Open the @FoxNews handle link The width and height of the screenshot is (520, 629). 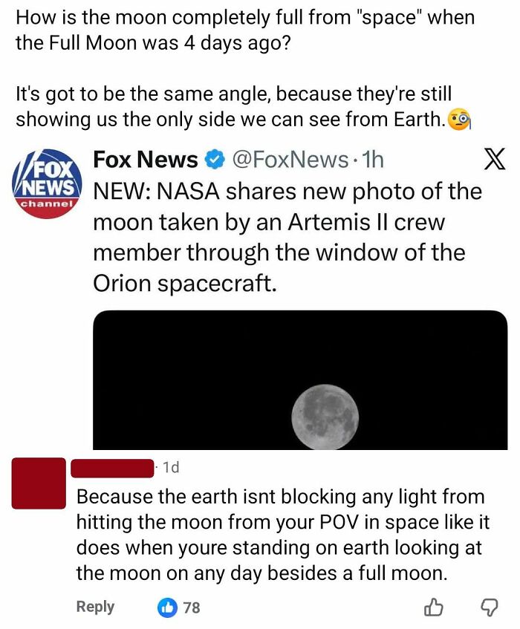(290, 160)
